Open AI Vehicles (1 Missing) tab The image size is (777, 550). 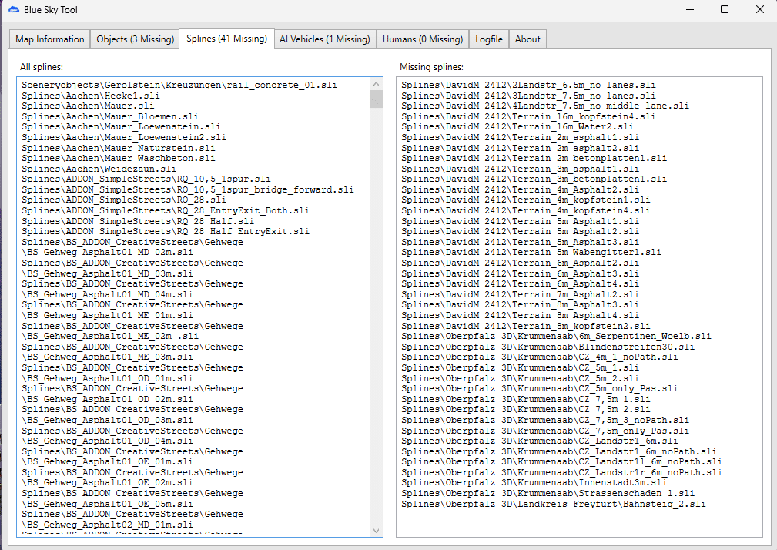click(324, 39)
